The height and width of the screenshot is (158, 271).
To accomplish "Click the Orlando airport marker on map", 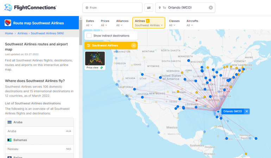I will click(x=218, y=111).
